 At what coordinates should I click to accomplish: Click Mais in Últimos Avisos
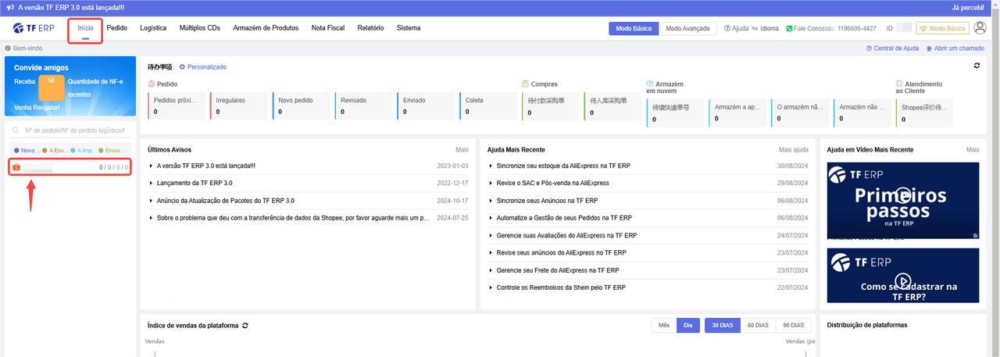pos(462,149)
